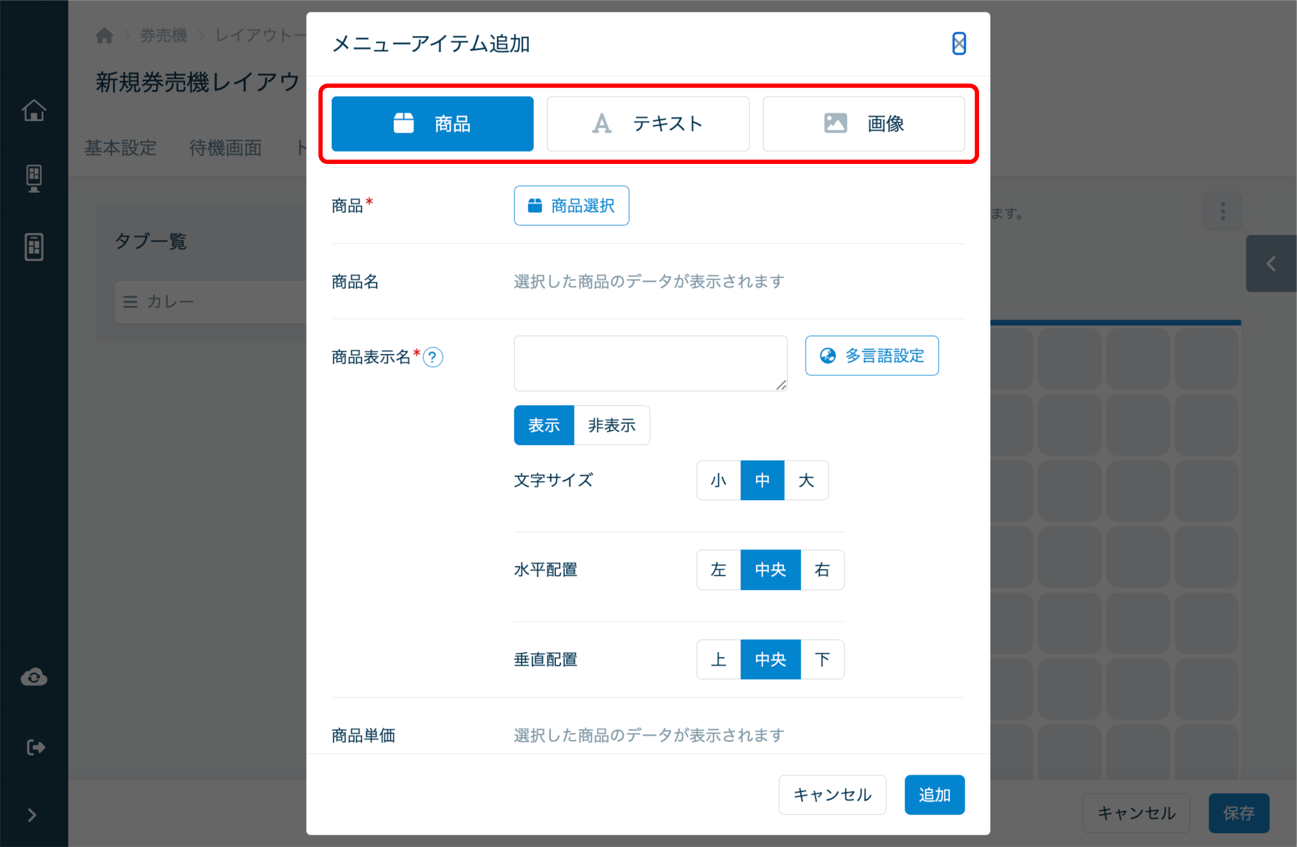
Task: Click the 商品選択 button
Action: pyautogui.click(x=571, y=205)
